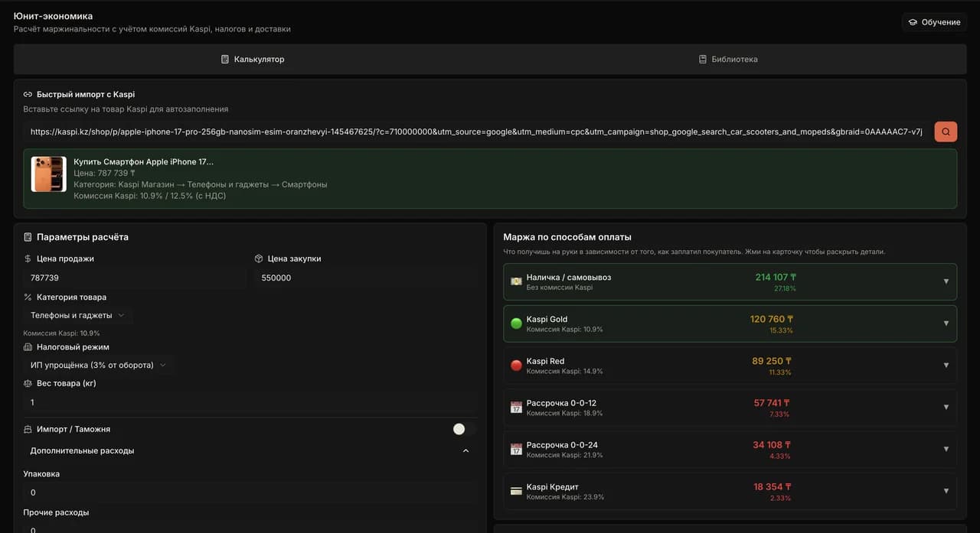The width and height of the screenshot is (980, 533).
Task: Click the 27.18% percentage on Наличка card
Action: [x=785, y=288]
